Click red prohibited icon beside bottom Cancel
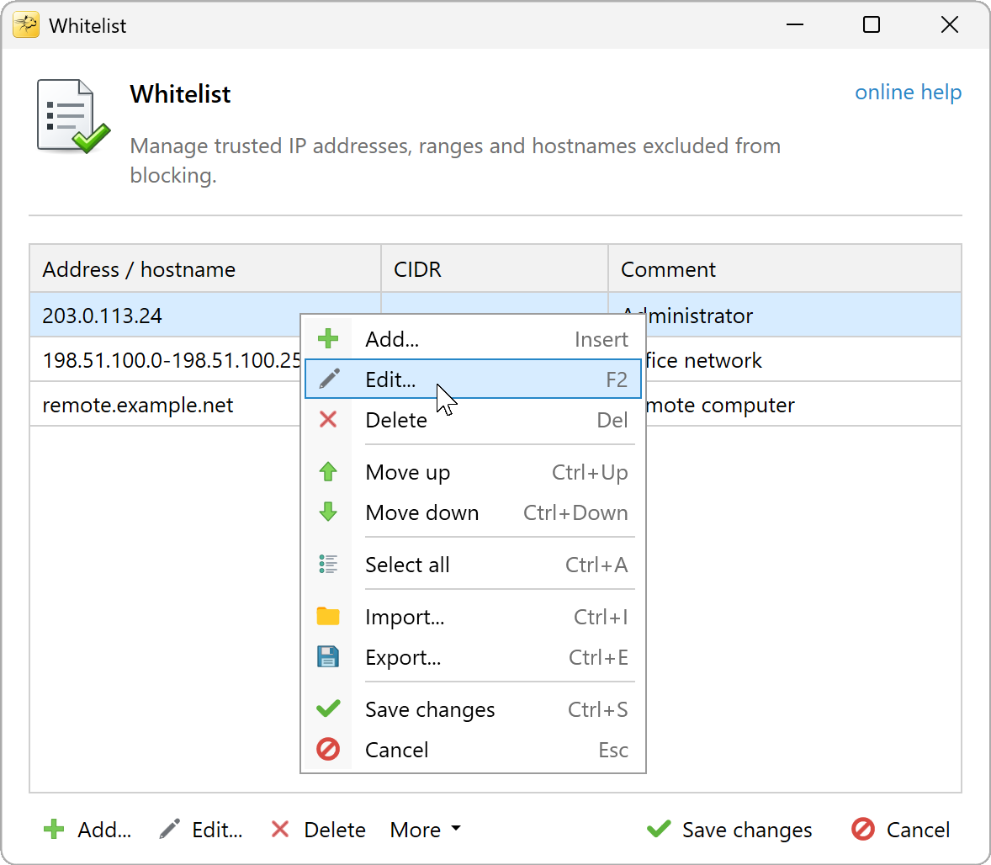 point(862,829)
